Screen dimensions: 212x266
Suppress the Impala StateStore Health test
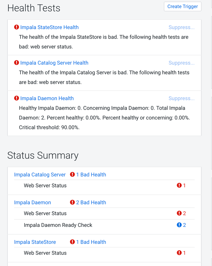[182, 27]
